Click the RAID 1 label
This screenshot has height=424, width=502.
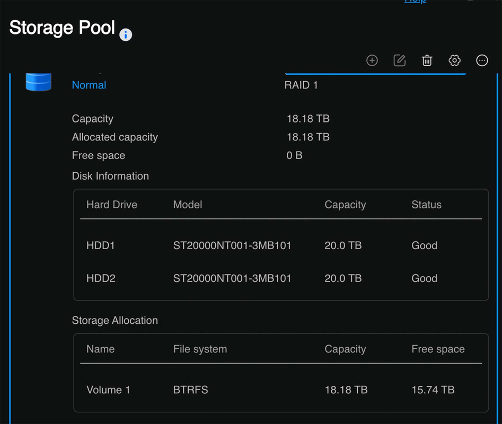301,85
